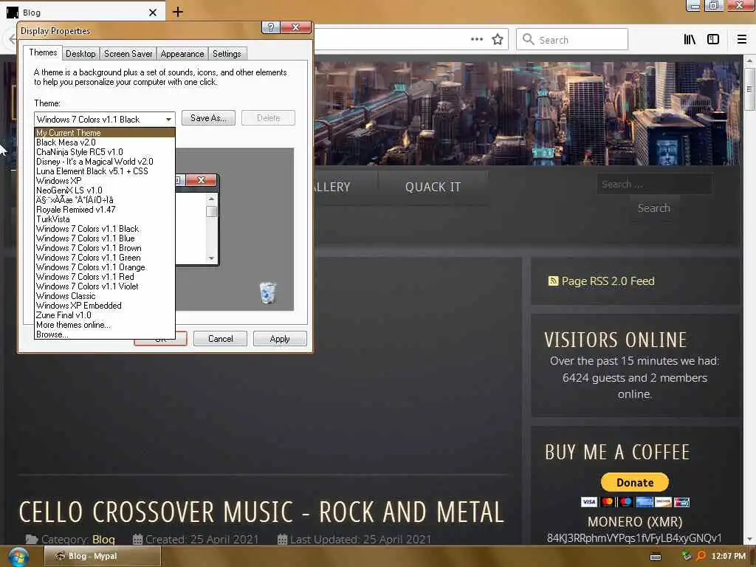The image size is (756, 567).
Task: Expand the Theme combo box arrow
Action: tap(168, 119)
